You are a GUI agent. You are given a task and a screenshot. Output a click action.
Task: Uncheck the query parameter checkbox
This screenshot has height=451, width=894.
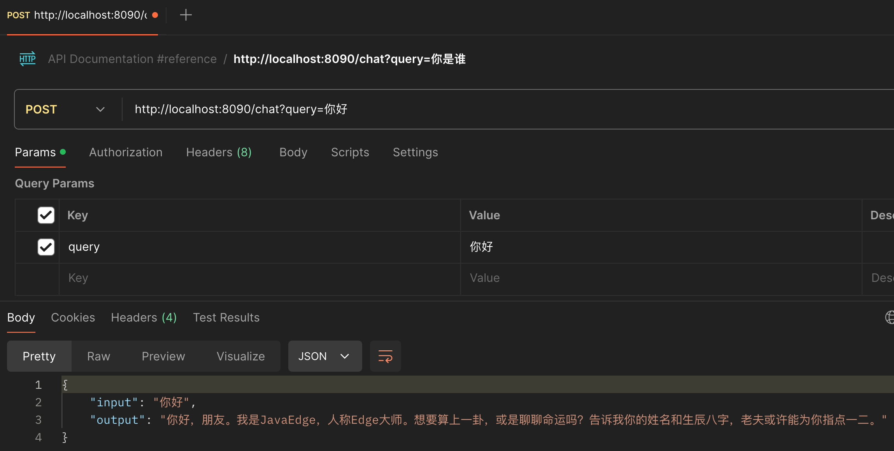[46, 247]
